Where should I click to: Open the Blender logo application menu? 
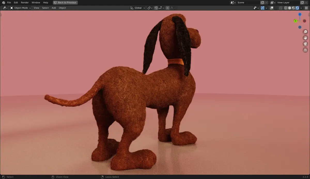[4, 3]
